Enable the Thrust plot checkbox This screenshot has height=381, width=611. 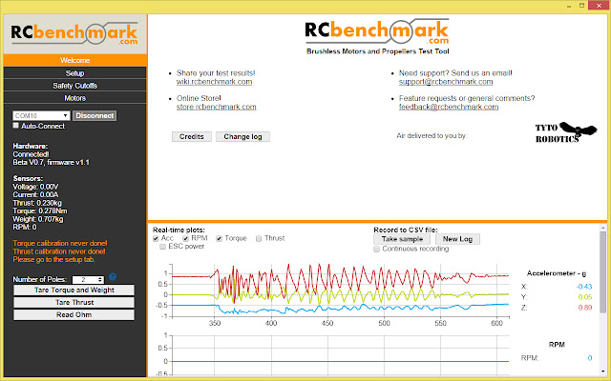point(259,238)
